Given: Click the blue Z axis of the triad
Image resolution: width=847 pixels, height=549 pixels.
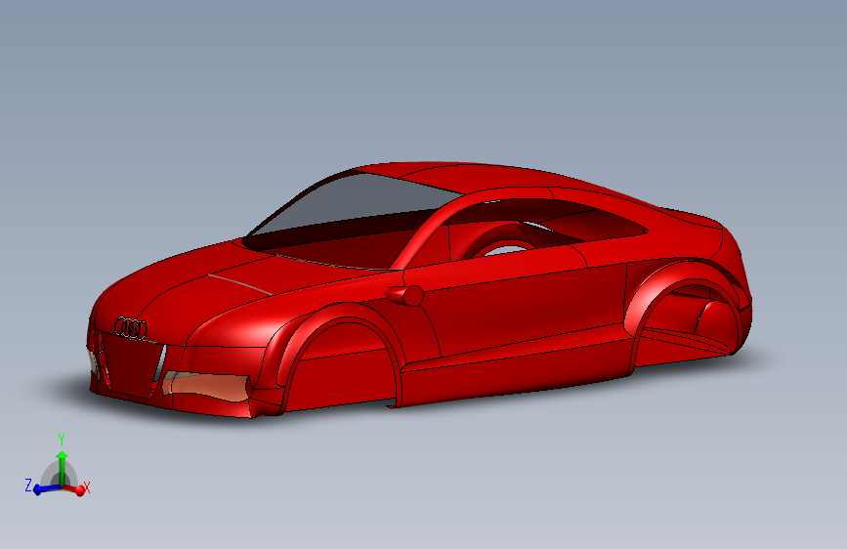Looking at the screenshot, I should click(x=47, y=488).
